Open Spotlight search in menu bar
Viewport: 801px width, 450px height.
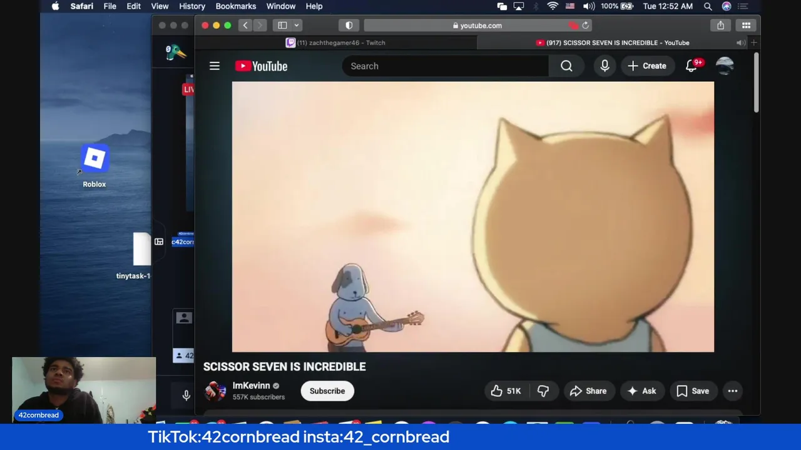tap(708, 6)
